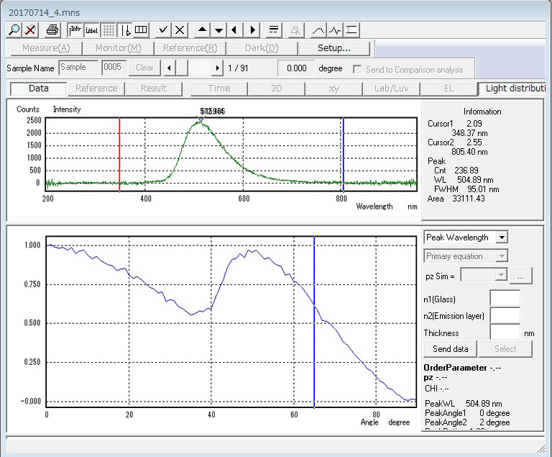
Task: Click the print icon in toolbar
Action: [52, 30]
